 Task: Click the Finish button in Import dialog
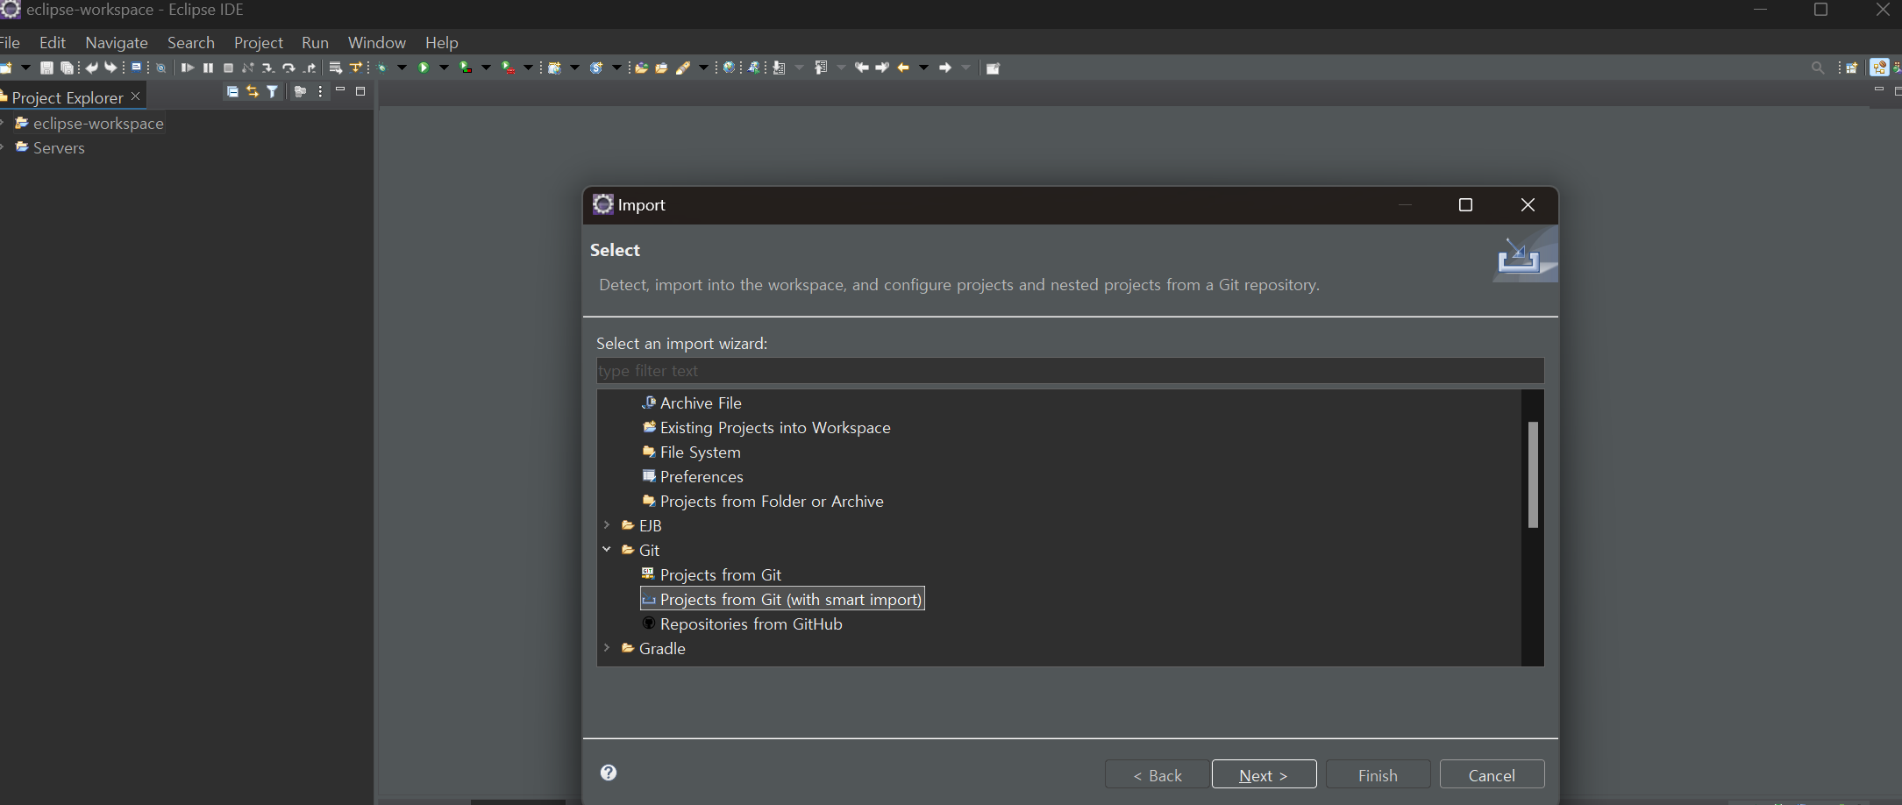(x=1378, y=775)
